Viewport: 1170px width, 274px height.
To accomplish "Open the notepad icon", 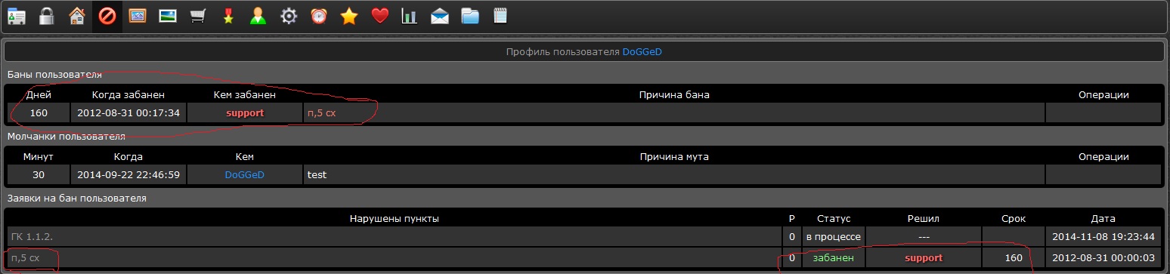I will [x=500, y=16].
